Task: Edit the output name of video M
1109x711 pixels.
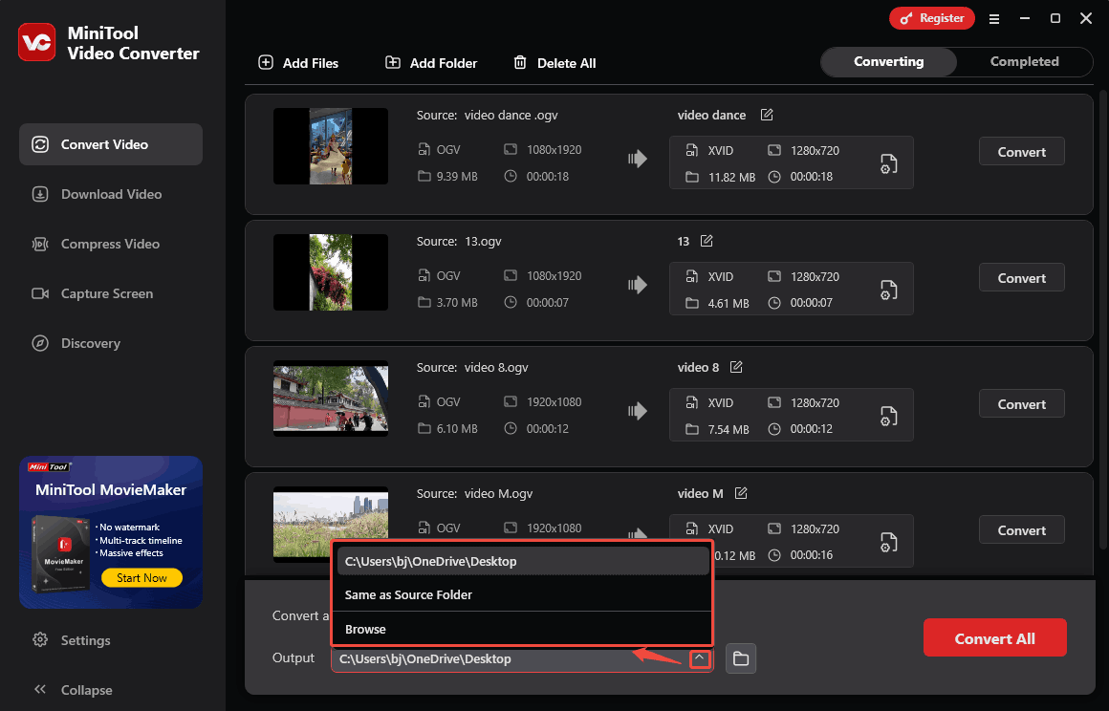Action: coord(741,494)
